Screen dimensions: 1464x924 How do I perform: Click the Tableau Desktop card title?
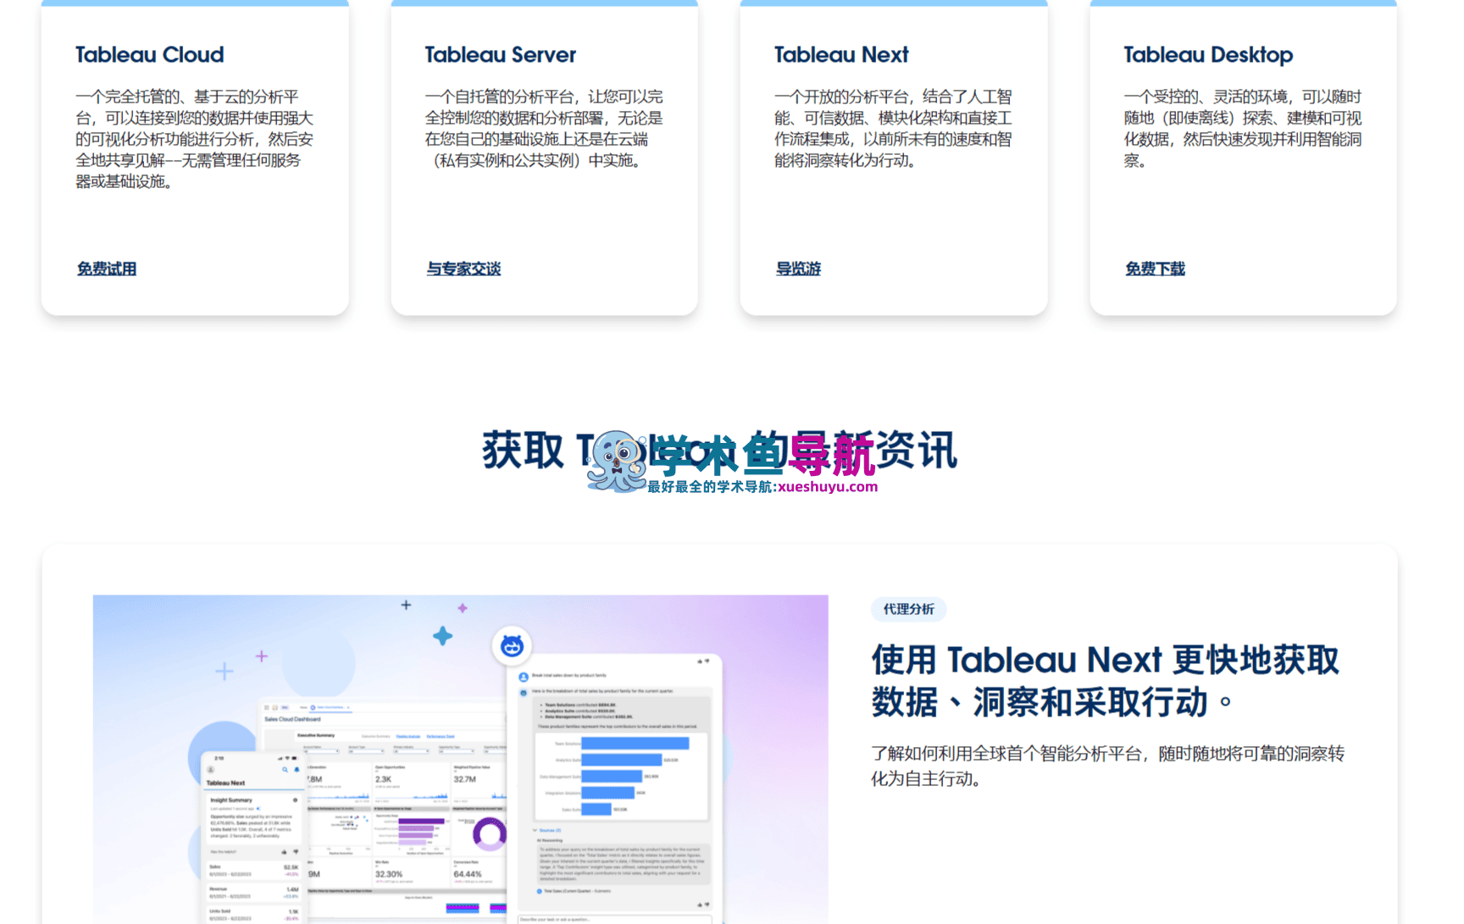coord(1208,55)
